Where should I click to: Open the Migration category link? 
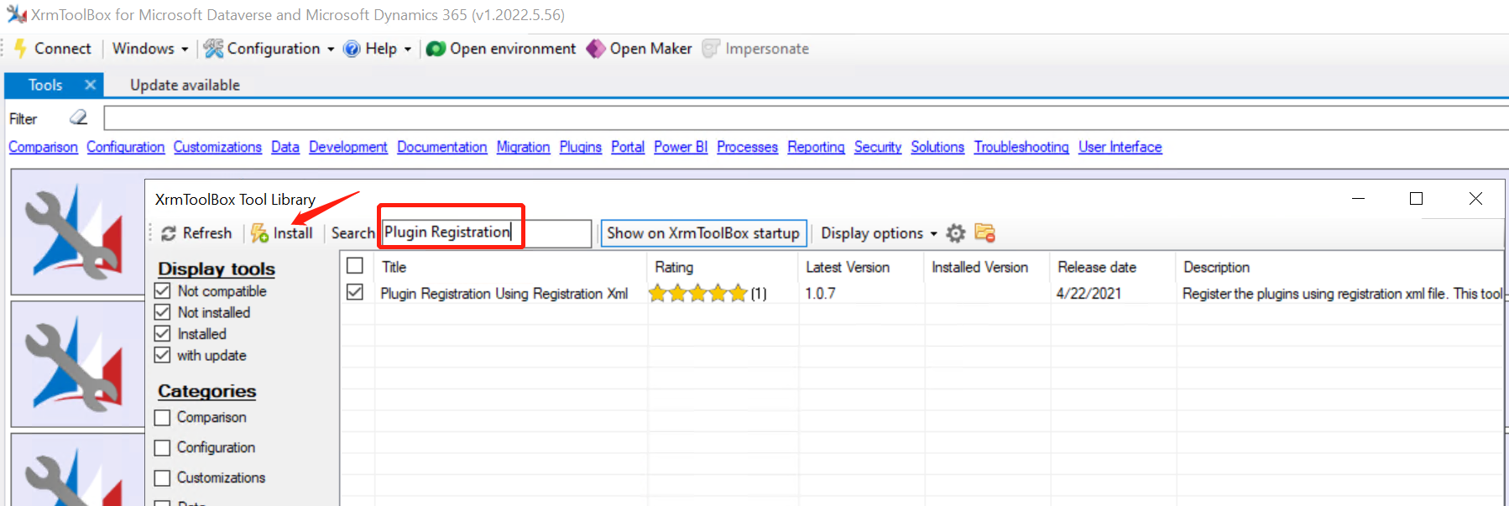(523, 147)
